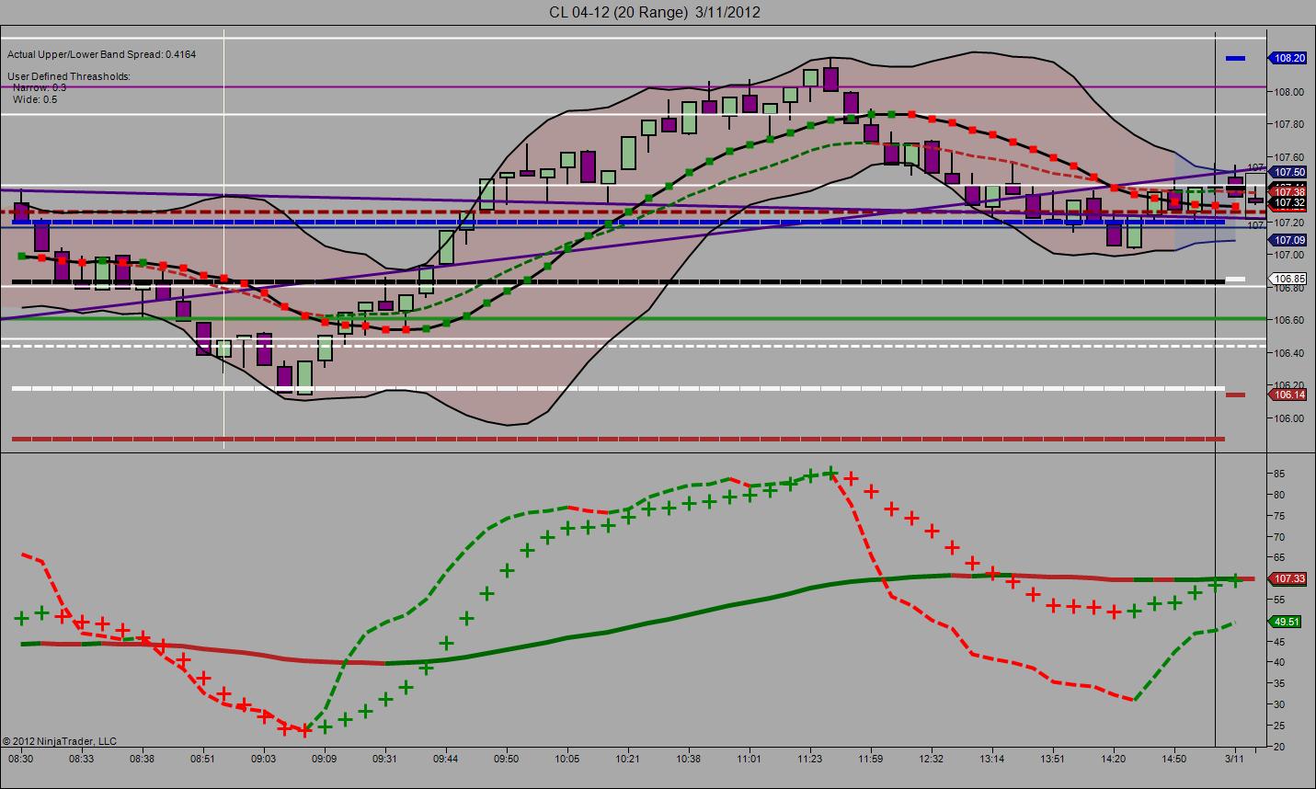Click the 107.80 price axis label
1316x789 pixels.
tap(1289, 124)
